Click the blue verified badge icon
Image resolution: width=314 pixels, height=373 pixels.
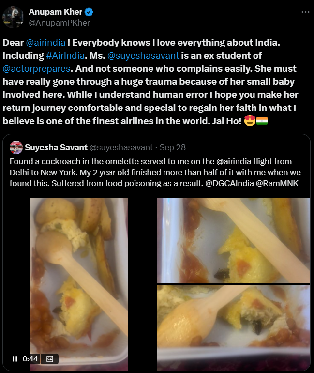click(89, 12)
